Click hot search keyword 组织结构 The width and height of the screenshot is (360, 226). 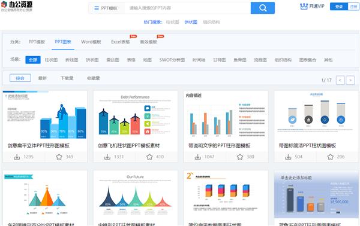[211, 22]
